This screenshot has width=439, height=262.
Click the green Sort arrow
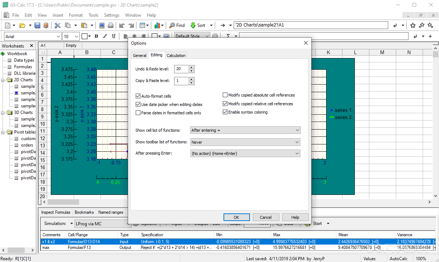click(193, 25)
